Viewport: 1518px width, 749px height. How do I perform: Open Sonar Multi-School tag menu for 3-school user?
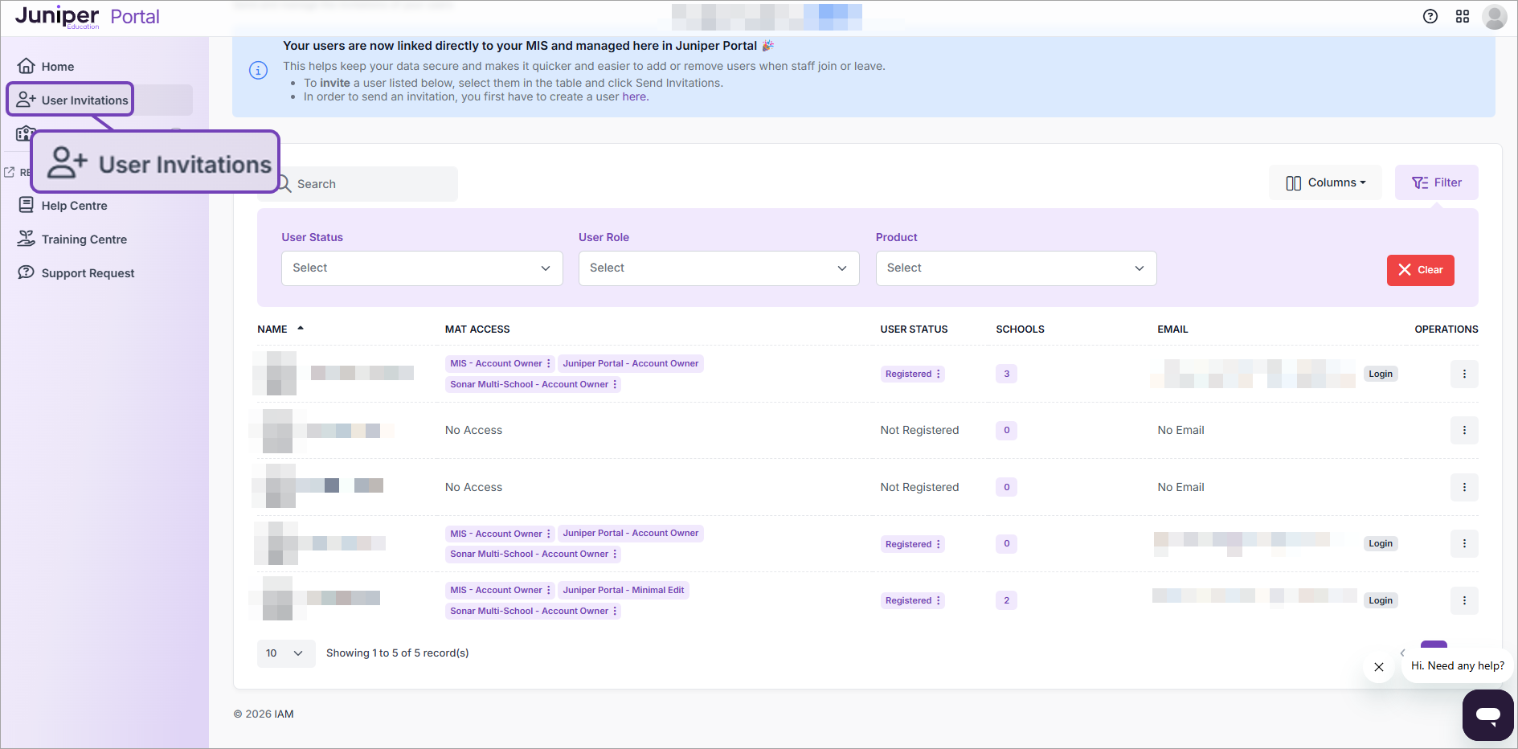[x=615, y=384]
